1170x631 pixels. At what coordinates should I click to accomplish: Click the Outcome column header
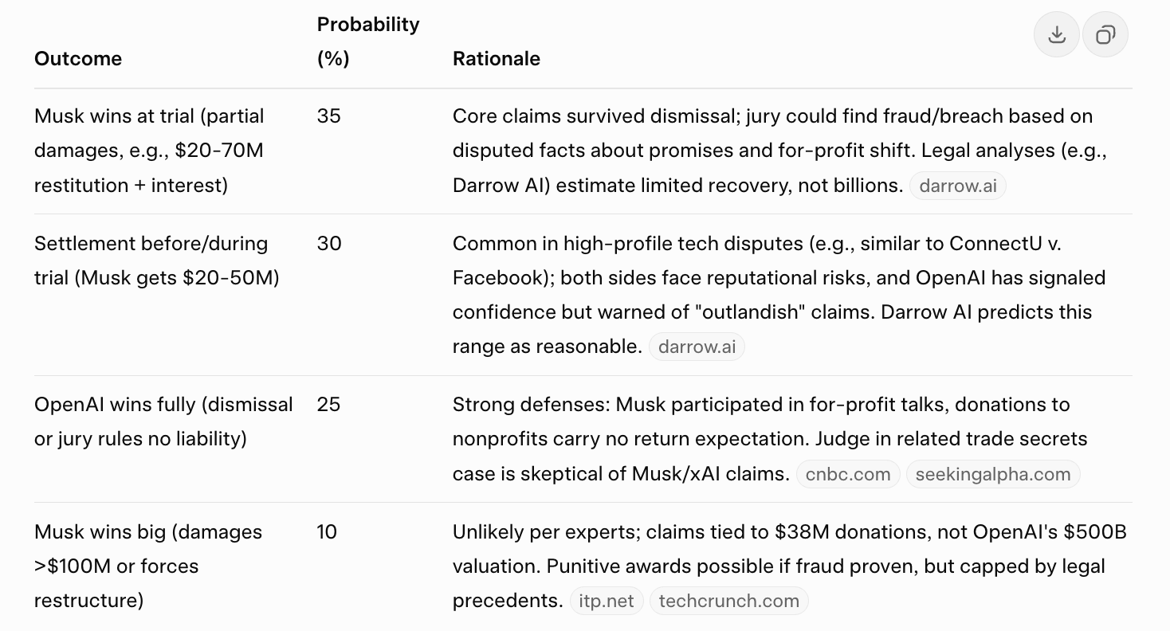(x=78, y=59)
